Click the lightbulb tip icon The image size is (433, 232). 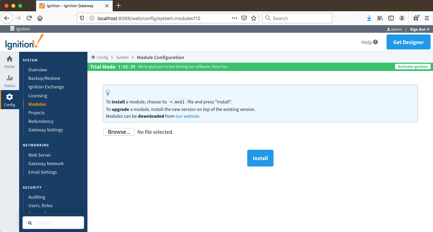[108, 92]
